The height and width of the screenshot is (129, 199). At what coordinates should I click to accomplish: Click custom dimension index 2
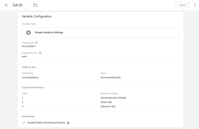22,102
